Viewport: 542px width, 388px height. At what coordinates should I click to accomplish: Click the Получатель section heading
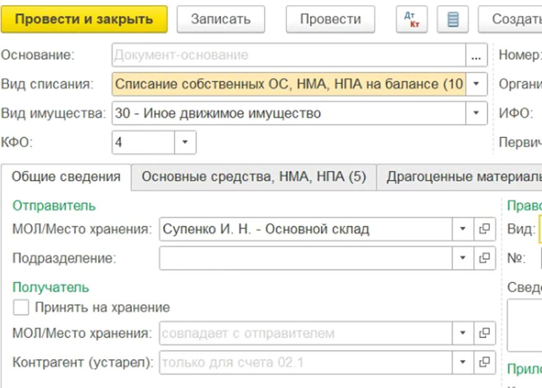point(51,287)
